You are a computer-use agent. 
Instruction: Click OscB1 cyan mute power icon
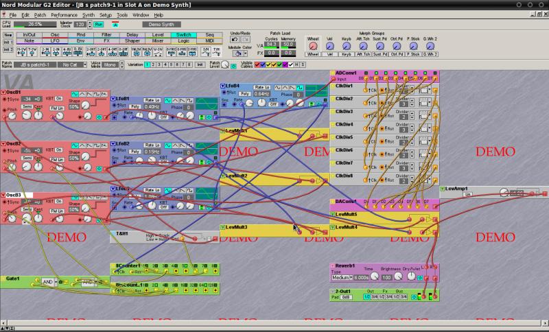coord(99,117)
